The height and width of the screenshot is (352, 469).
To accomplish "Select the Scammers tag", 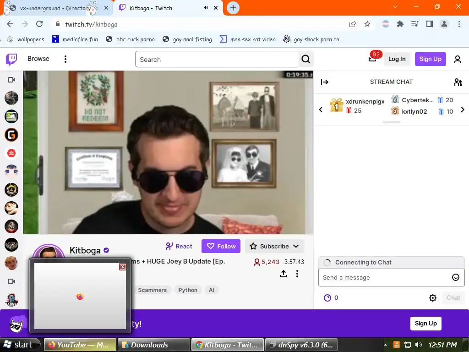I will (x=152, y=290).
